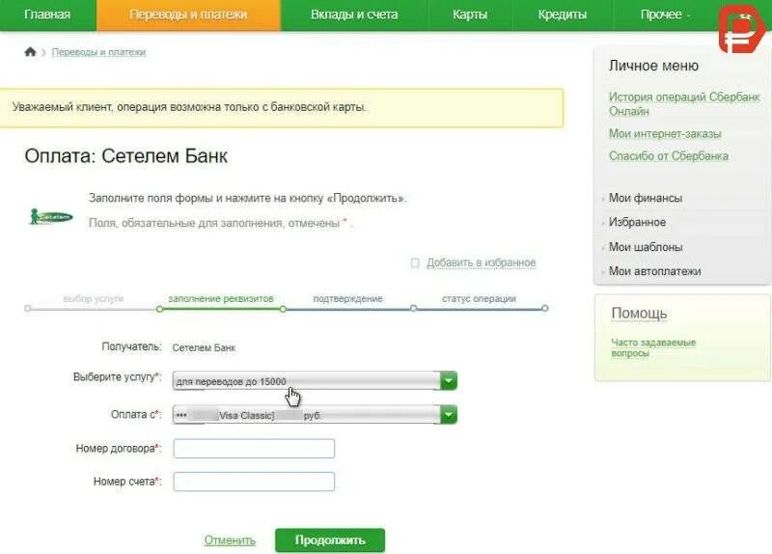
Task: Expand Избранное section in personal menu
Action: 637,222
